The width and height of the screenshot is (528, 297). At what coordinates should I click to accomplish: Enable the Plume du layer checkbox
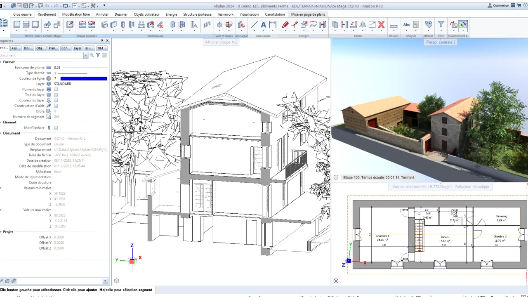tap(56, 89)
